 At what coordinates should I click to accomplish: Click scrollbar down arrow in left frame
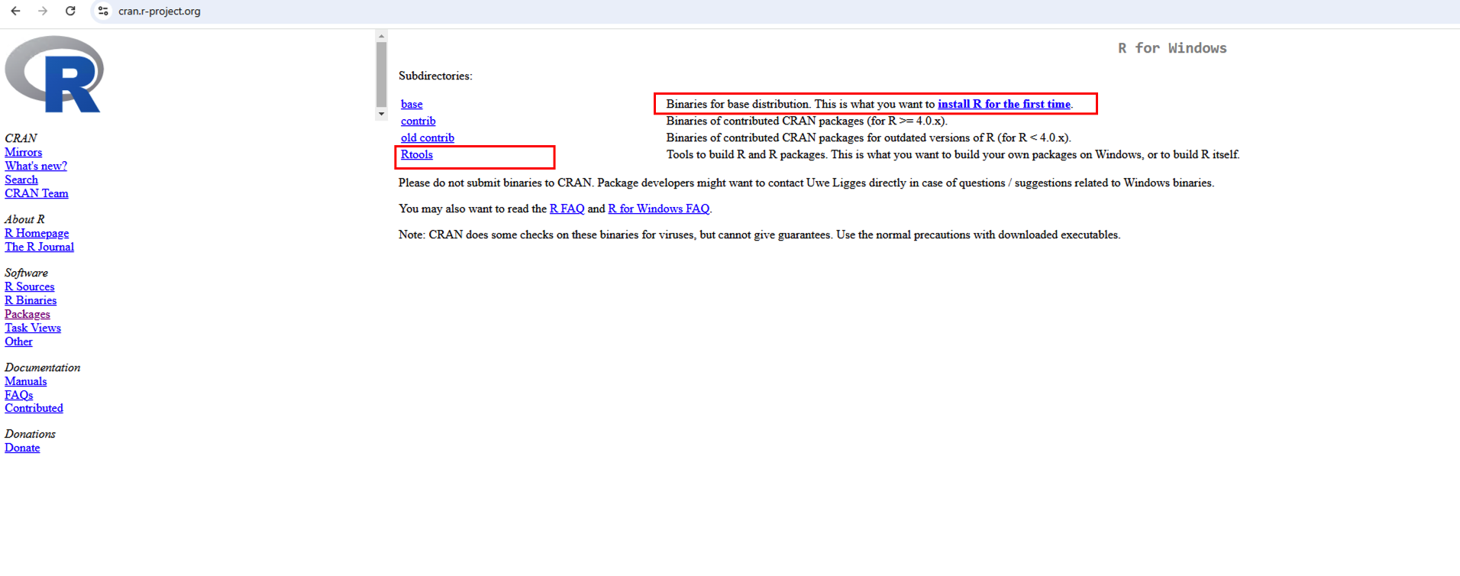(x=381, y=114)
